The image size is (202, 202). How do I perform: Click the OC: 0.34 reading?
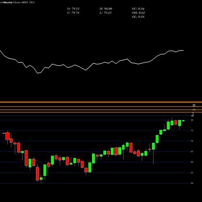coord(138,9)
